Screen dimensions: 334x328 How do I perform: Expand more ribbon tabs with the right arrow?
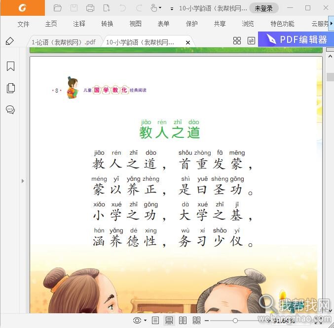[331, 23]
